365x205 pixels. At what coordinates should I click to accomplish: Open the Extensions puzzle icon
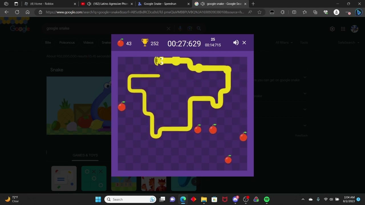point(283,12)
